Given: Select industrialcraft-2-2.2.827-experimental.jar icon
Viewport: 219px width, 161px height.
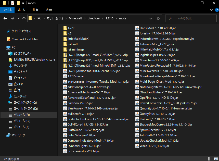Looking at the screenshot, I should (137, 39).
